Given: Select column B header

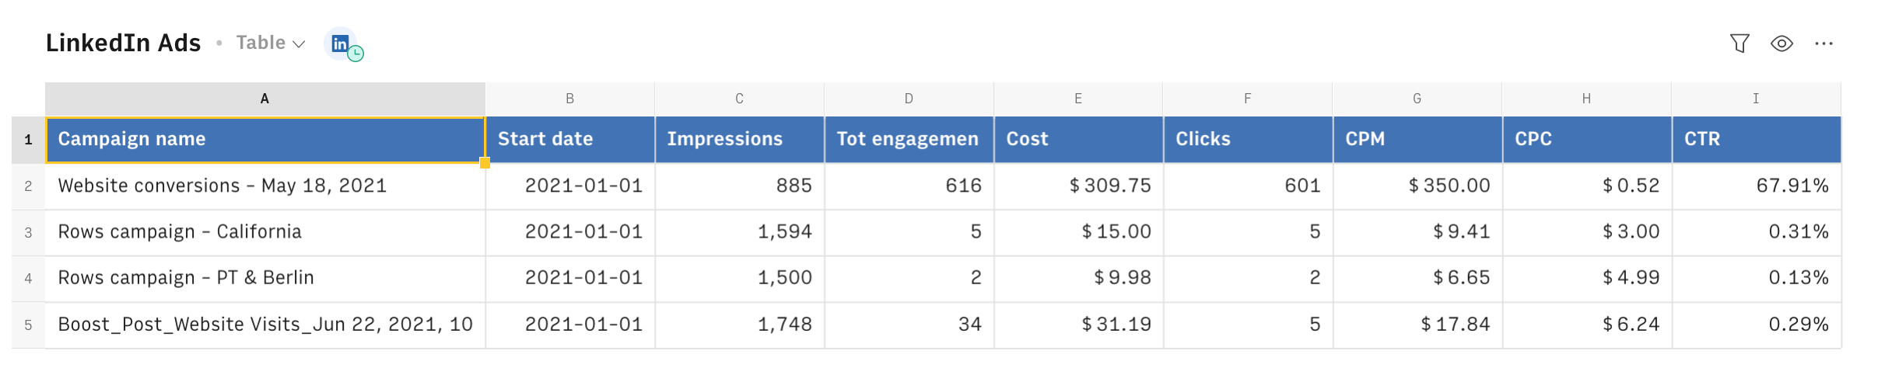Looking at the screenshot, I should tap(570, 99).
